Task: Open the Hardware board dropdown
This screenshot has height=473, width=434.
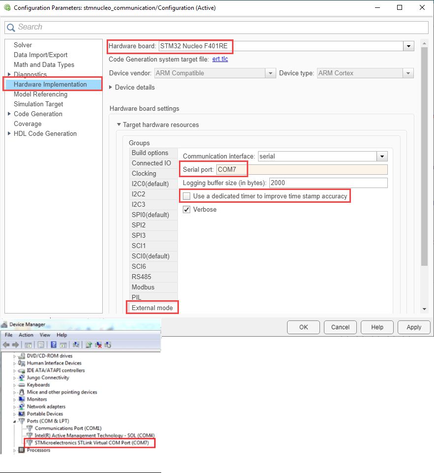Action: pyautogui.click(x=408, y=46)
